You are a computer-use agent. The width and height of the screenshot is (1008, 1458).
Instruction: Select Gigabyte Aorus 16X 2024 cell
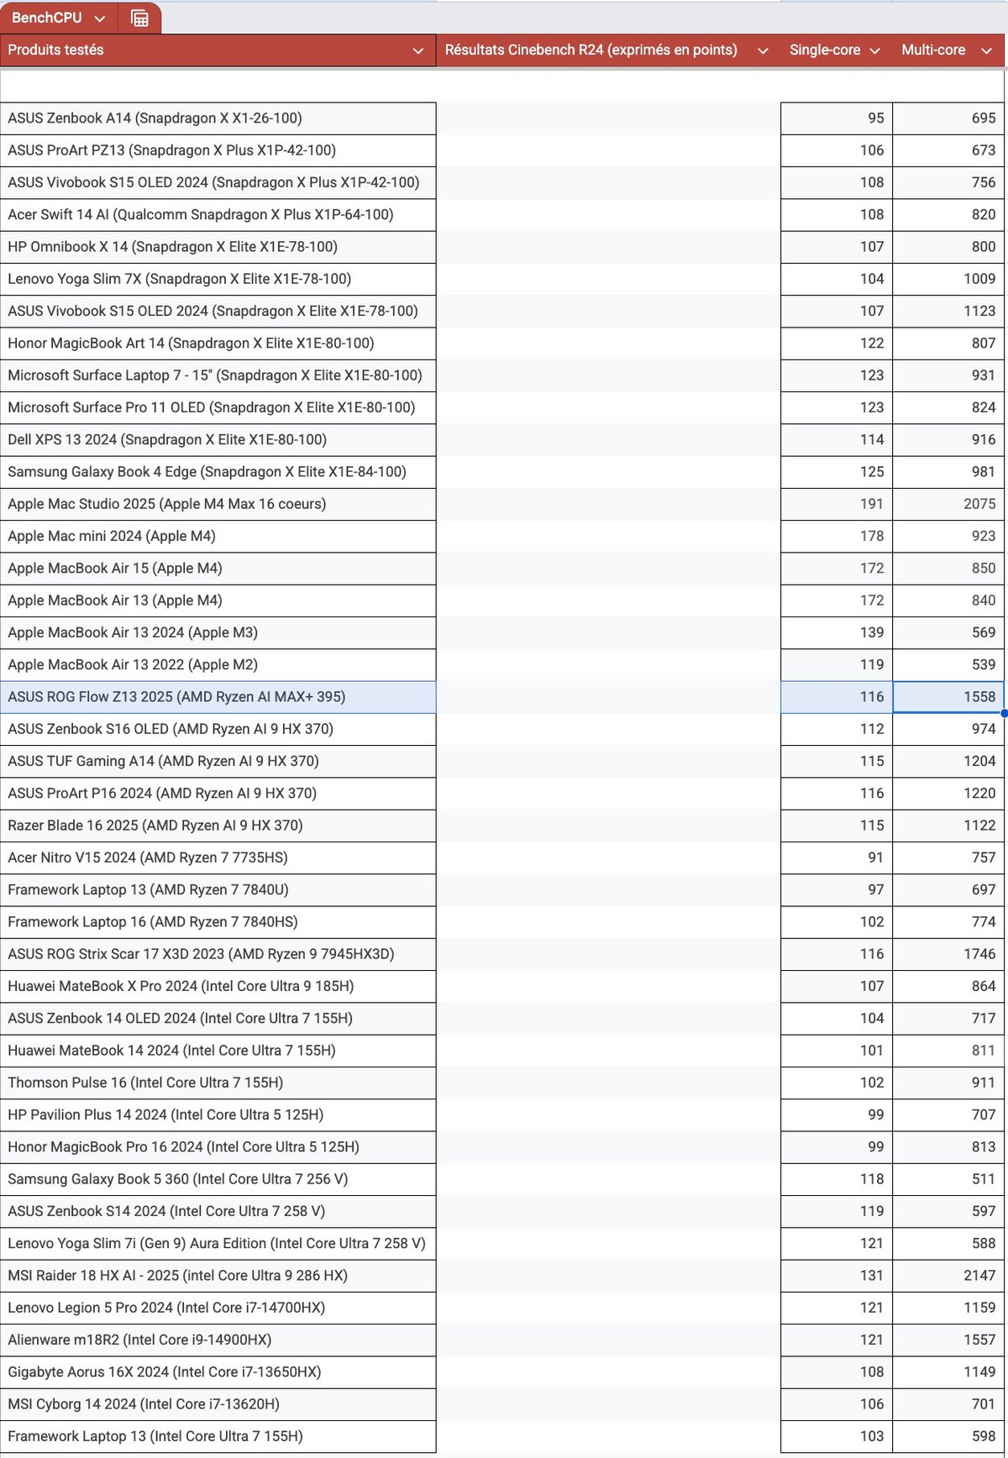pos(218,1372)
